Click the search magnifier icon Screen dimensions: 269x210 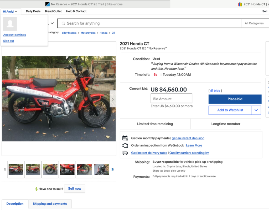pyautogui.click(x=63, y=23)
